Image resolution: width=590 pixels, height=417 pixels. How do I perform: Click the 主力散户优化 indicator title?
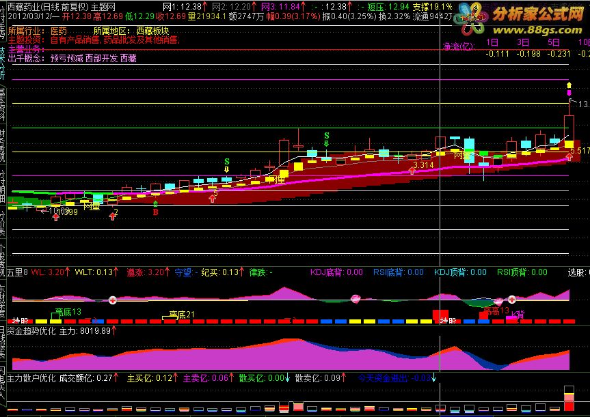(31, 378)
